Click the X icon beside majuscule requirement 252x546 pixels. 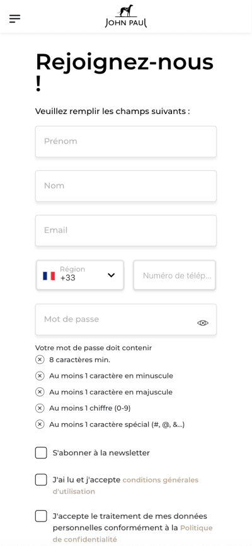point(40,392)
